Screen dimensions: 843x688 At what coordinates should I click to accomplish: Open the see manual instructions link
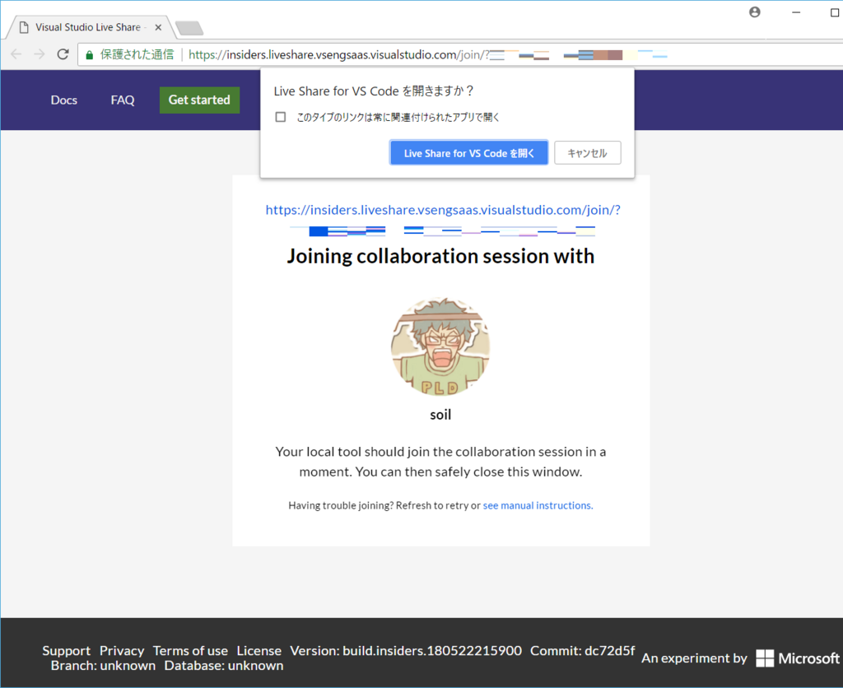coord(538,505)
